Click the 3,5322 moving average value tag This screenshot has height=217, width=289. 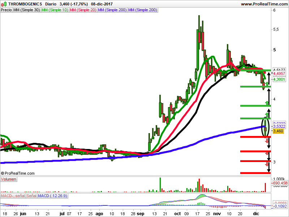coord(279,126)
